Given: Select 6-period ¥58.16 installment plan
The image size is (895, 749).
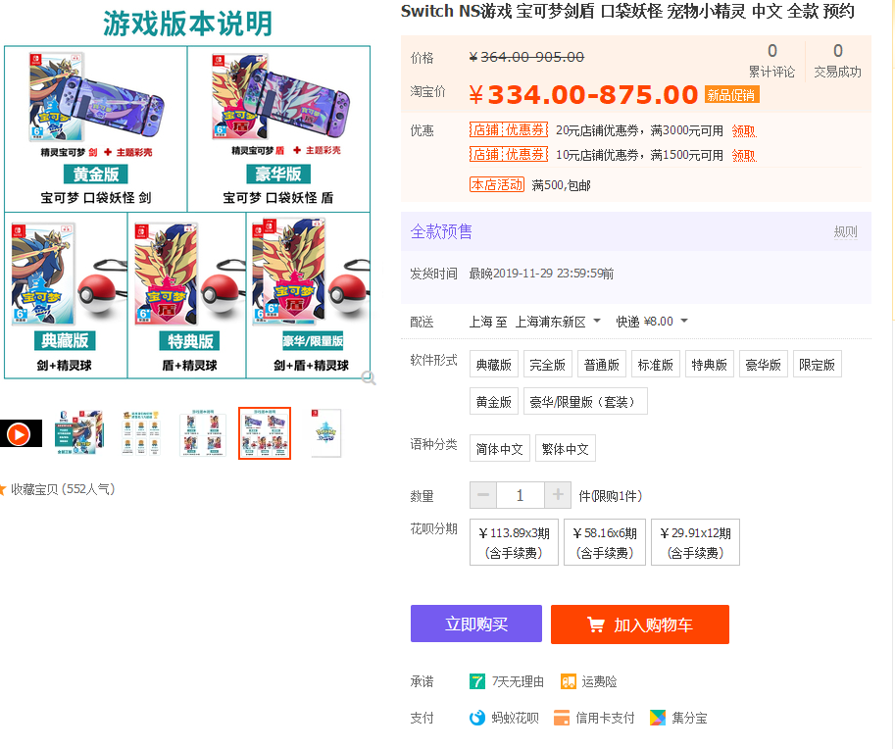Looking at the screenshot, I should click(605, 542).
